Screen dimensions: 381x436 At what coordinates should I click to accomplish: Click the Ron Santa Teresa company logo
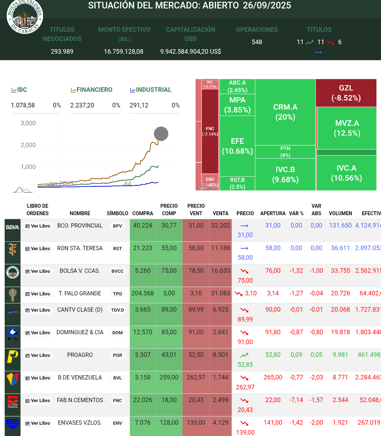point(12,250)
